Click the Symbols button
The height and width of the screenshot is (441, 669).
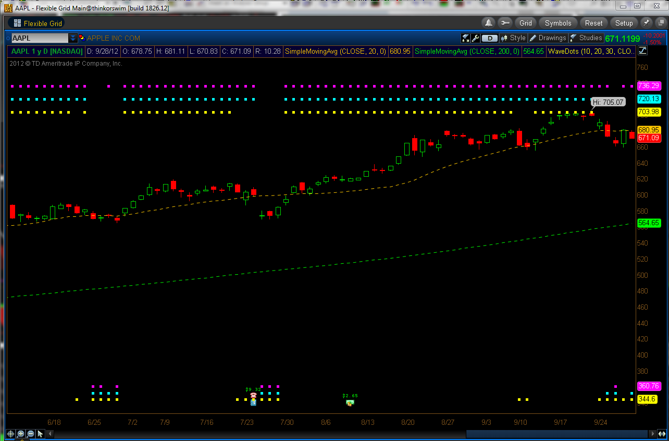pyautogui.click(x=558, y=23)
